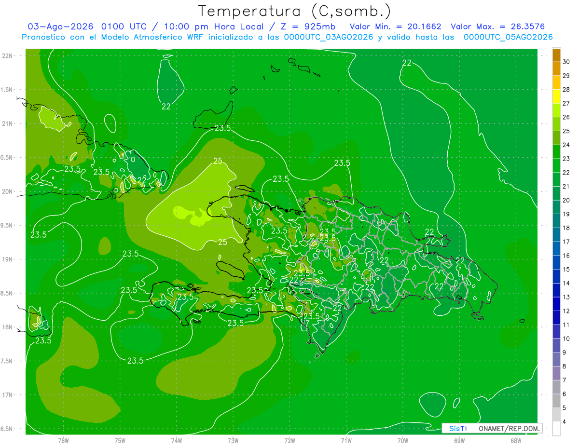Click the dark blue swatch between 12 and 13
The image size is (579, 447).
pyautogui.click(x=556, y=304)
